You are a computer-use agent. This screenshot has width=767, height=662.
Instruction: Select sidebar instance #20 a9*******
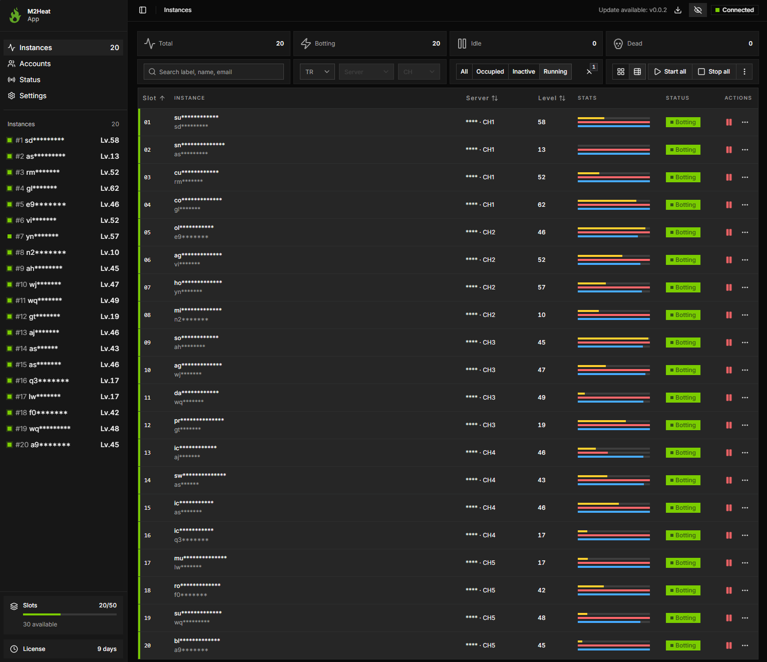(x=64, y=445)
